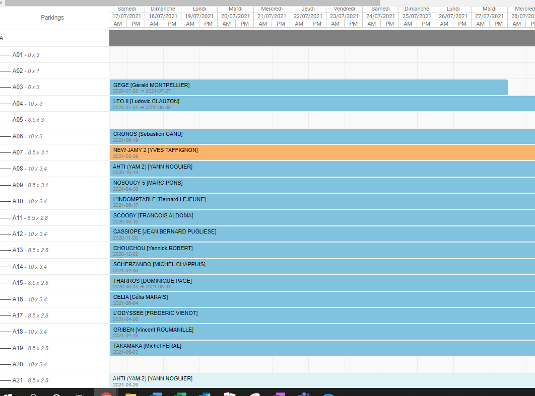Open File Explorer from the taskbar
The height and width of the screenshot is (396, 535).
[x=130, y=394]
